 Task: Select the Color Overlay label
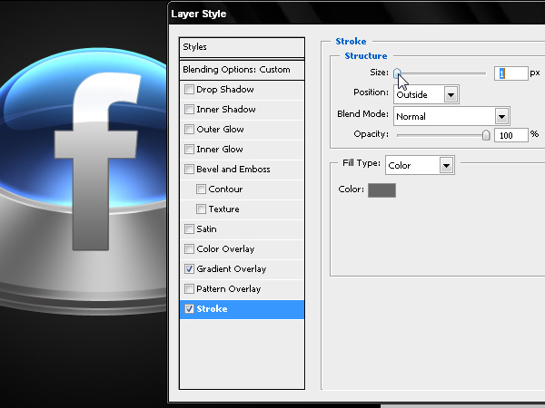pyautogui.click(x=225, y=248)
